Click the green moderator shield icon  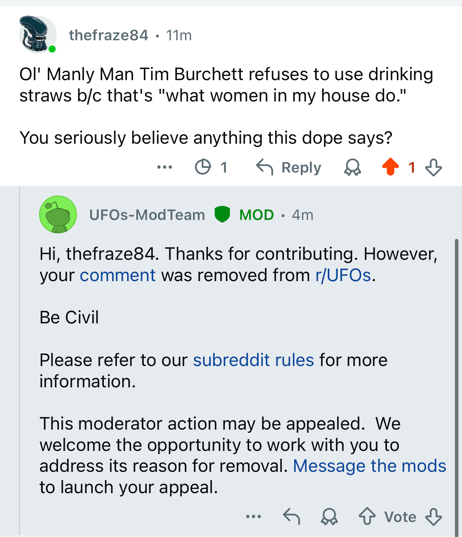pos(222,214)
